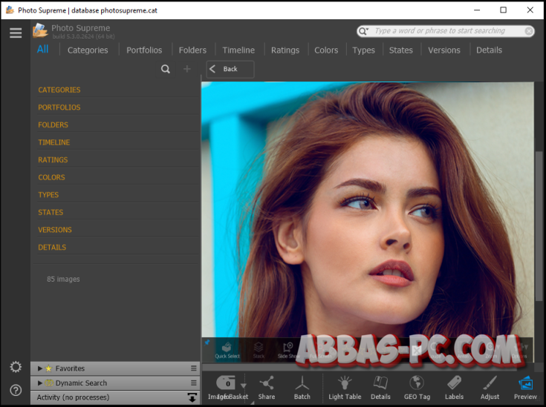546x407 pixels.
Task: Switch to the Ratings tab
Action: click(x=285, y=50)
